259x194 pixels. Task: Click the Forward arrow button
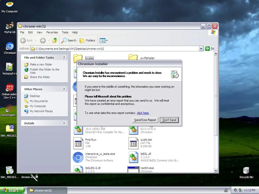coord(43,40)
